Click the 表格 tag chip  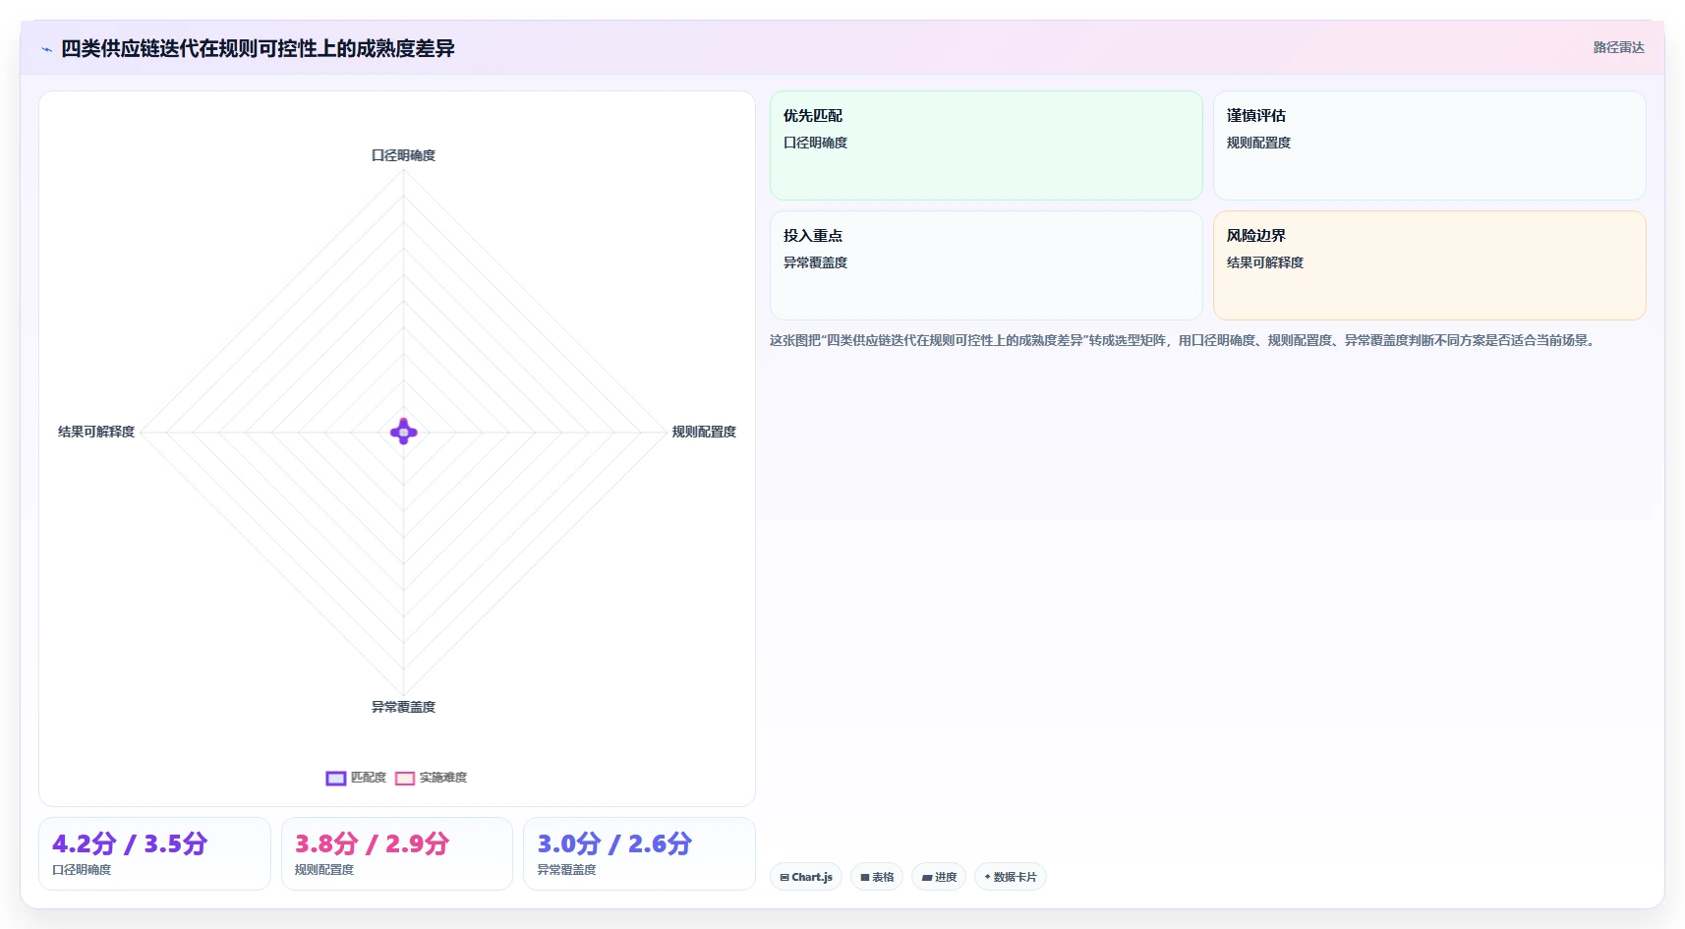pos(877,877)
